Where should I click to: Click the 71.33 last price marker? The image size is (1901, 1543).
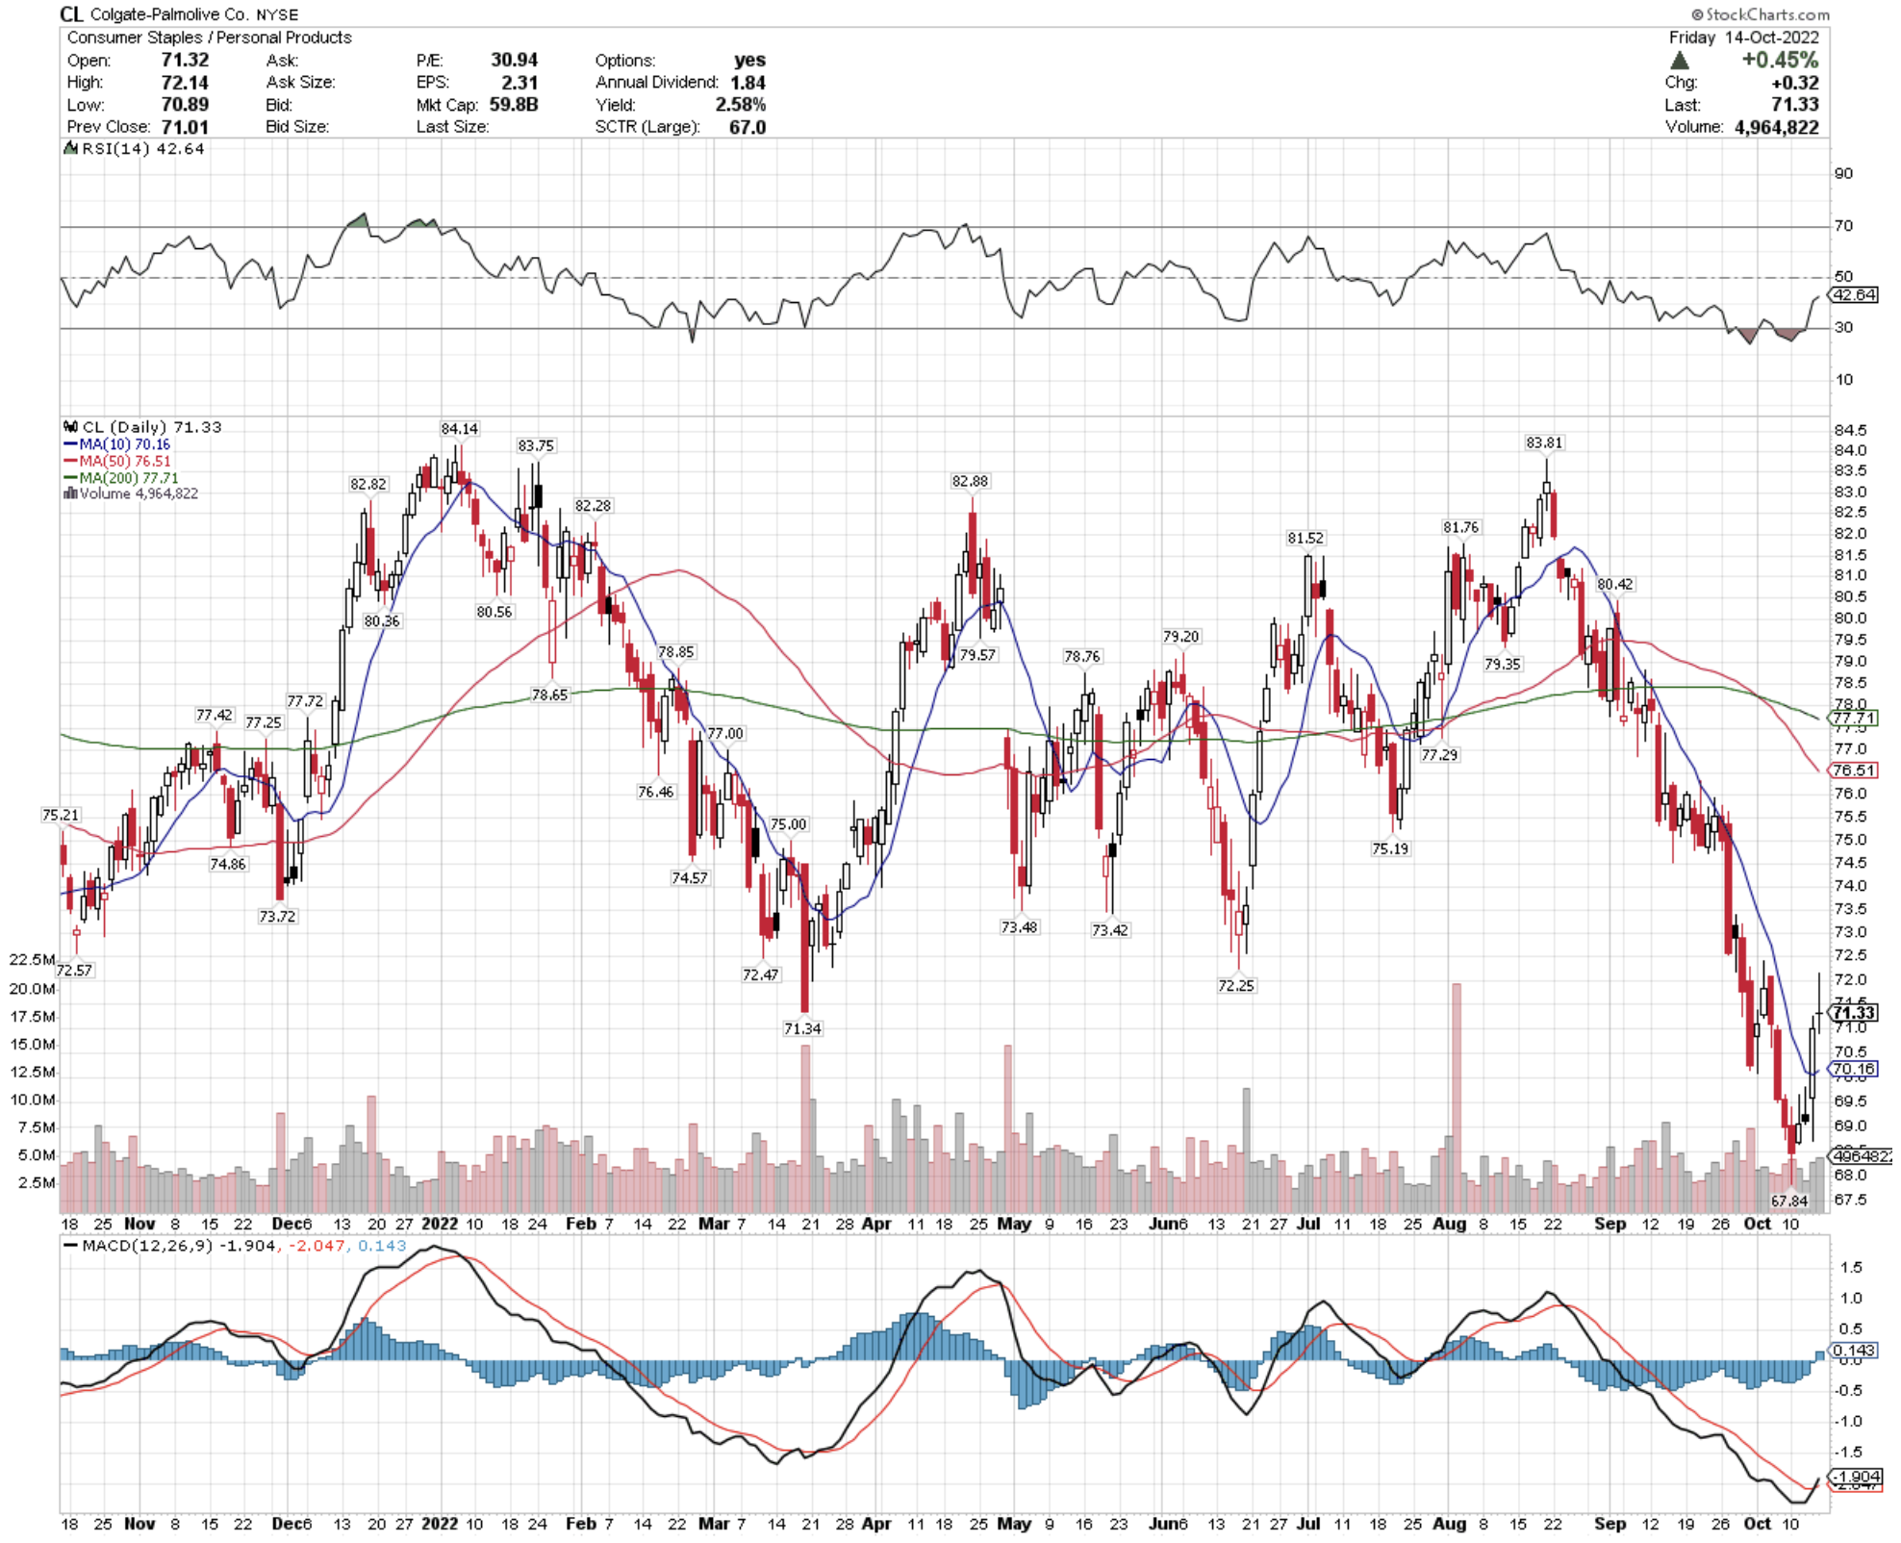click(x=1854, y=1012)
